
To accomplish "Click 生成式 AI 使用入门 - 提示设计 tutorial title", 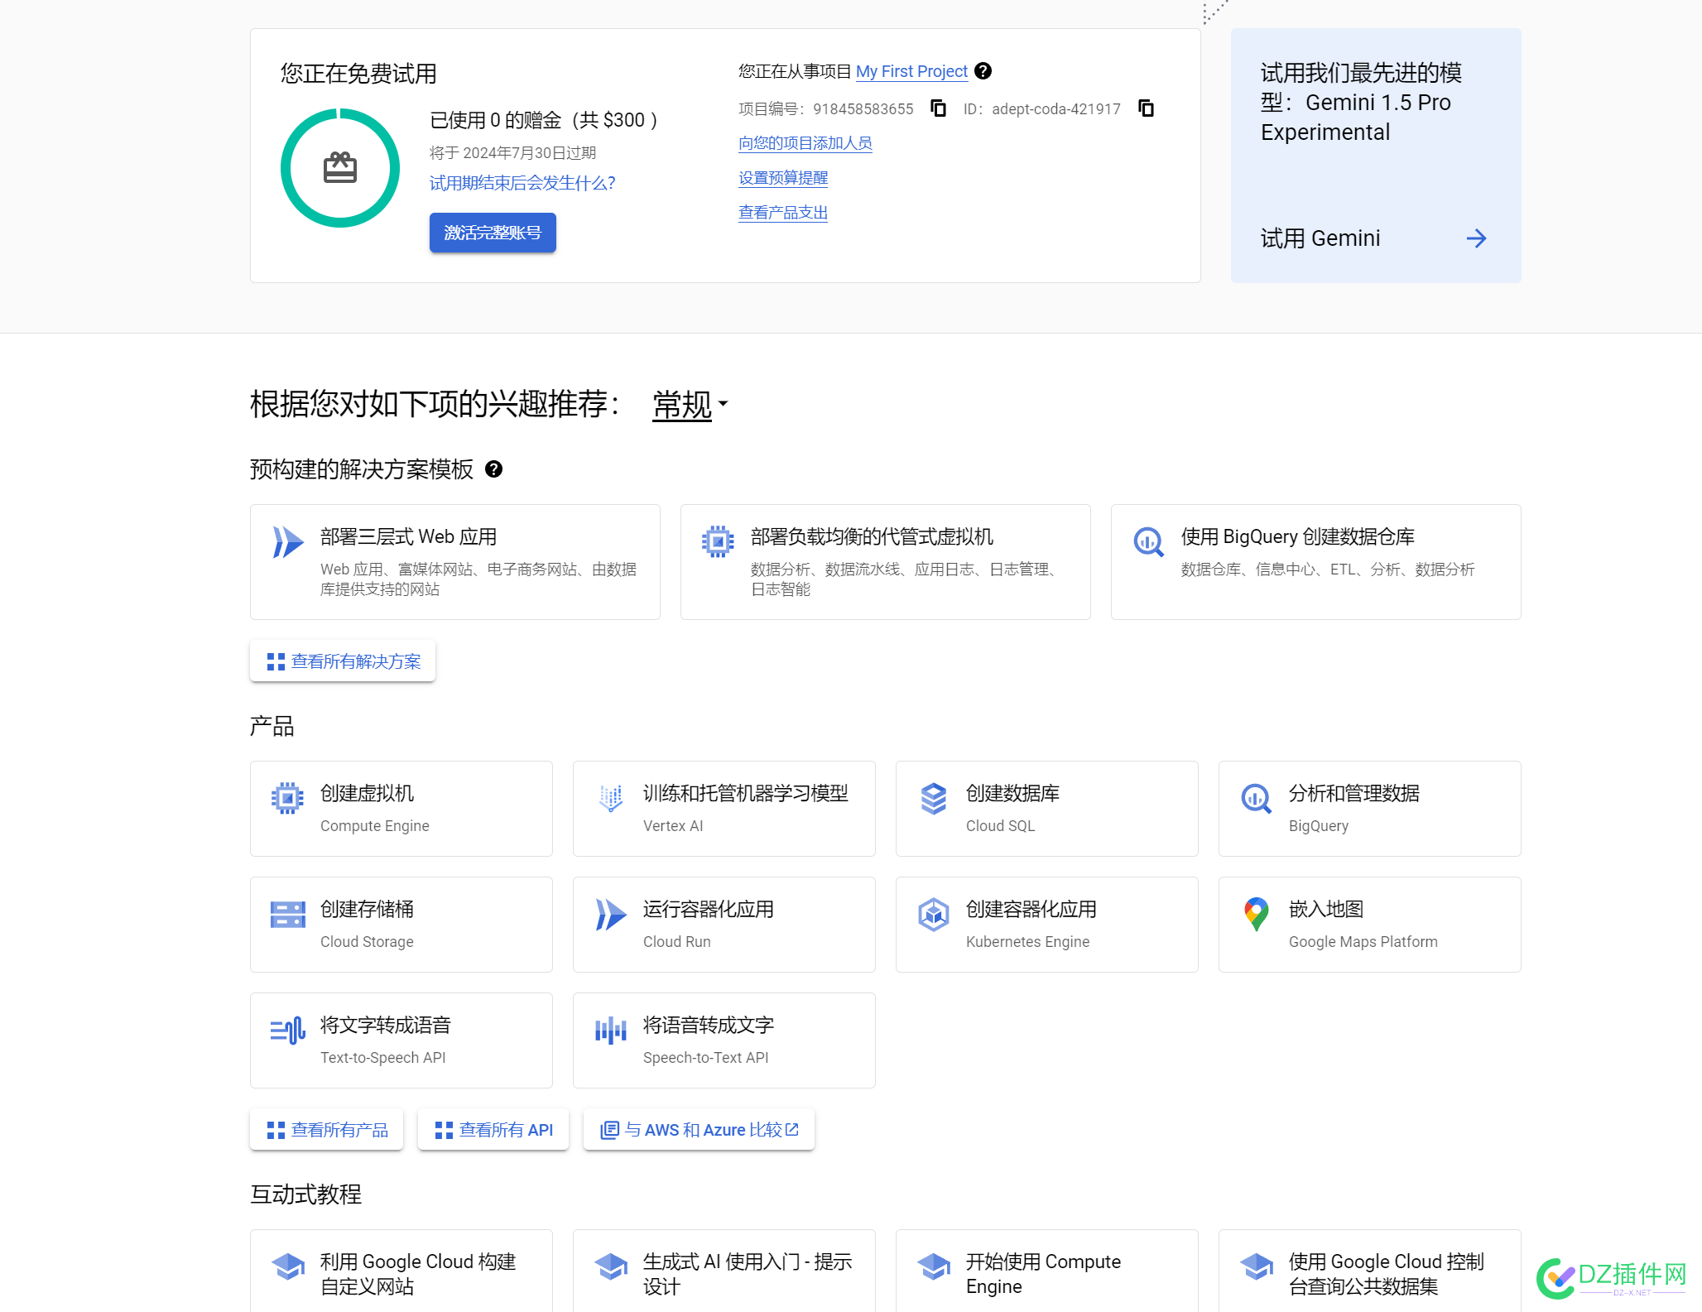I will point(747,1274).
